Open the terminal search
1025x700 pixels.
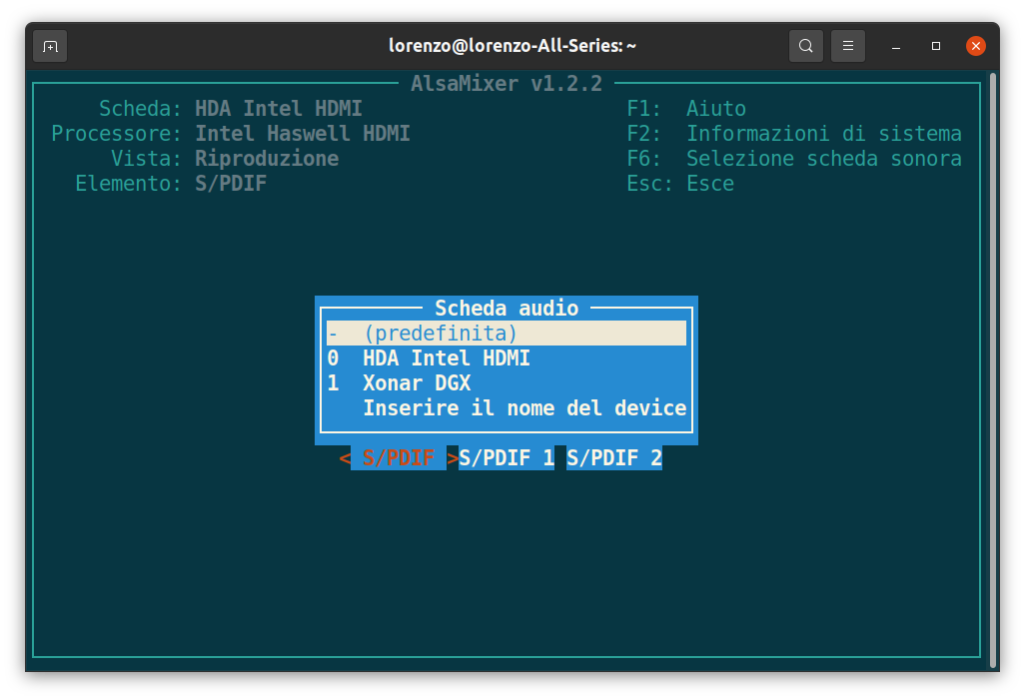806,46
